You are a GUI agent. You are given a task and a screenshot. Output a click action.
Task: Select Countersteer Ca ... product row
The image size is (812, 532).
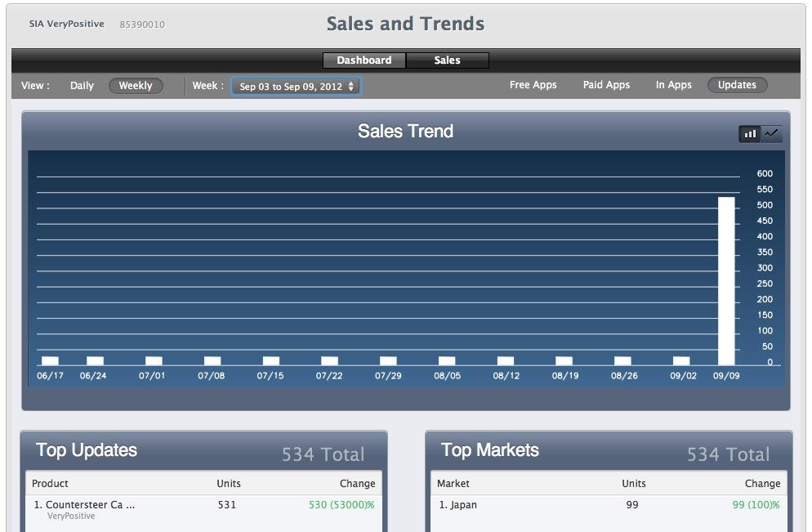pyautogui.click(x=204, y=509)
